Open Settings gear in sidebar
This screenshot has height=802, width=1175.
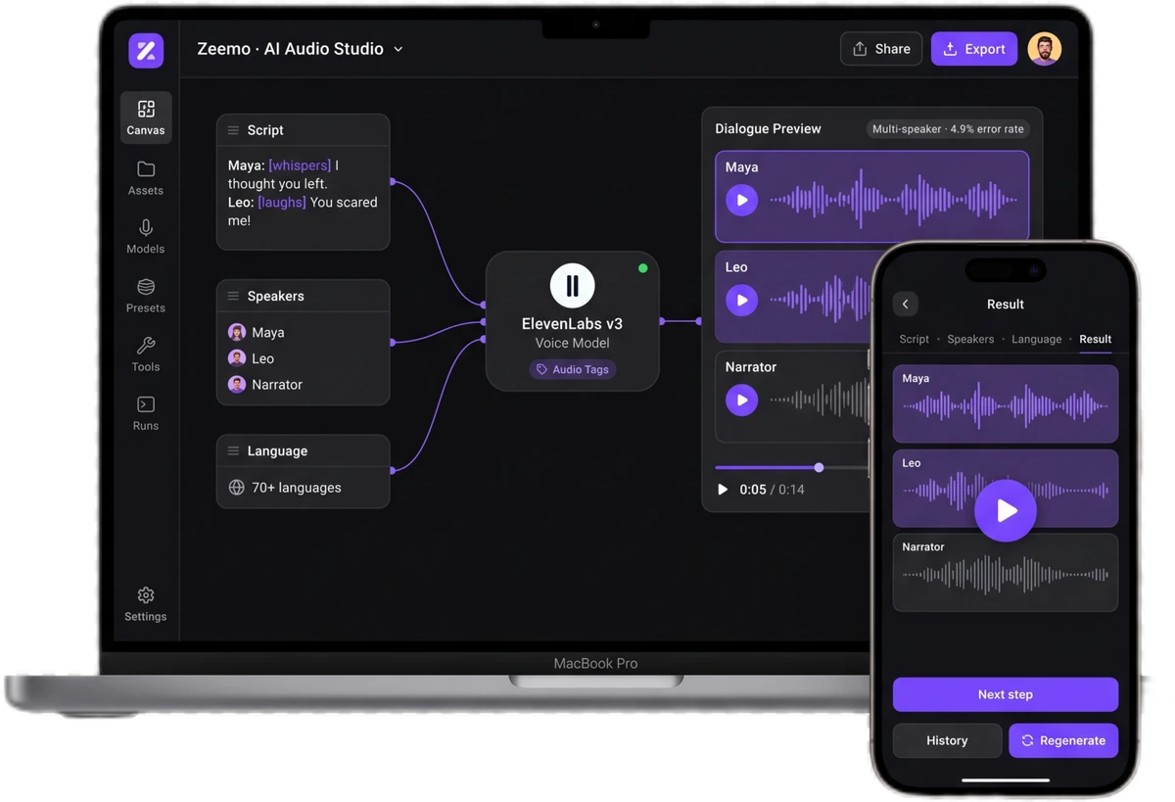[x=146, y=604]
